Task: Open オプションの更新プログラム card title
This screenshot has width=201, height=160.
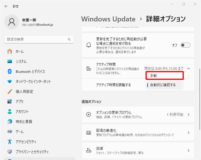Action: click(114, 113)
